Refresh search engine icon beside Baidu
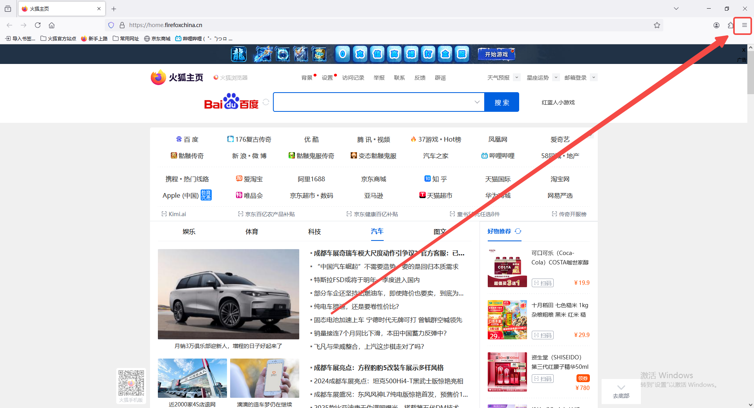Viewport: 754px width, 408px height. [x=266, y=102]
